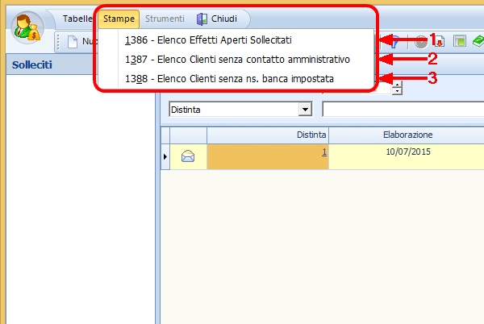Expand the Distinta combo box arrow
Image resolution: width=484 pixels, height=324 pixels.
(305, 108)
